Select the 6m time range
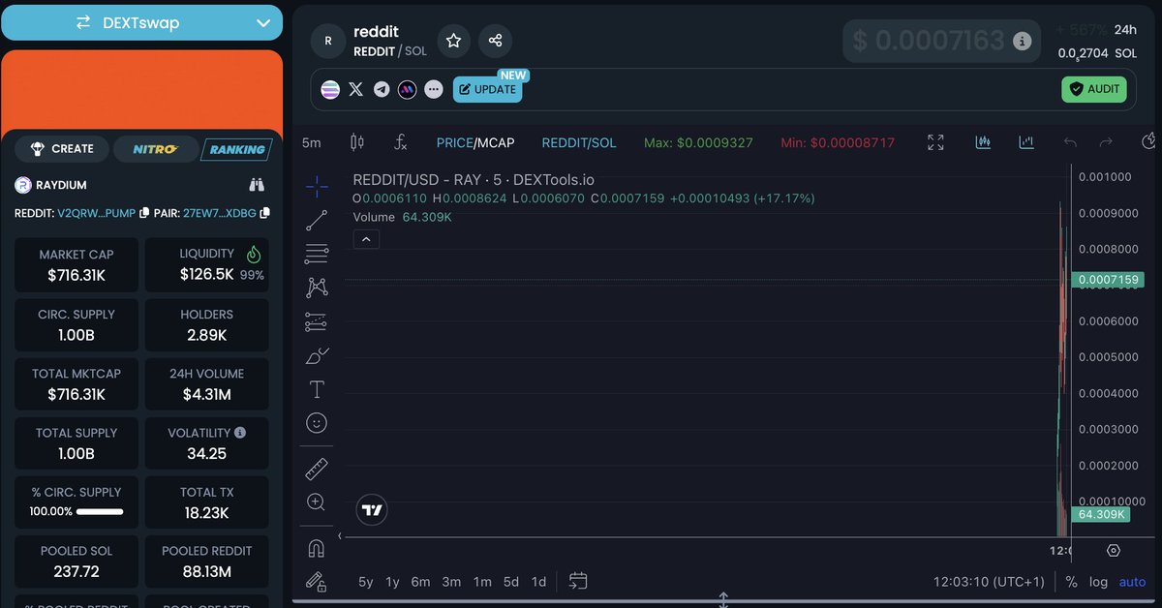Screen dimensions: 1162x608 click(420, 582)
